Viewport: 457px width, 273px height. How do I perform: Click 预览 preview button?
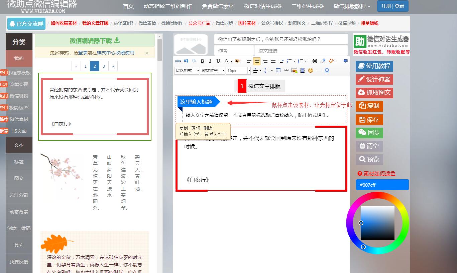369,159
